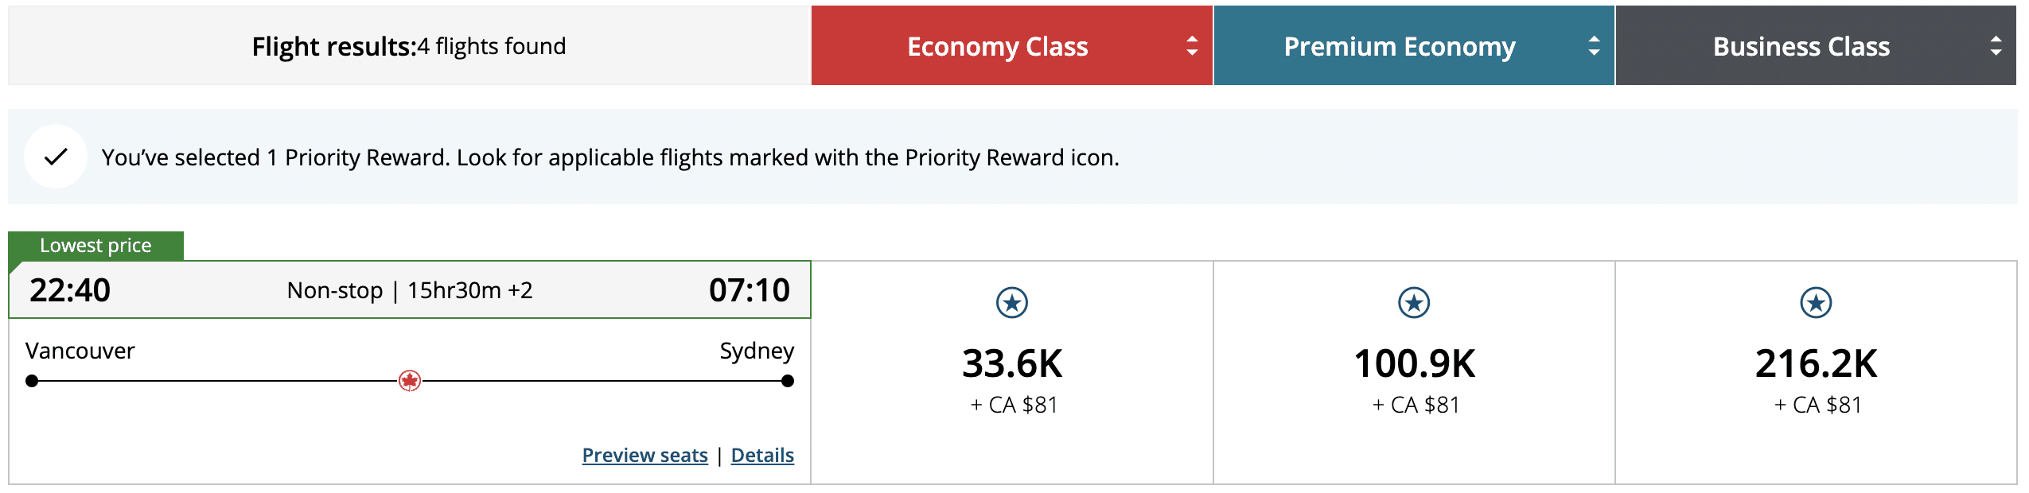Toggle the Premium Economy sort arrows
The width and height of the screenshot is (2029, 493).
(x=1594, y=46)
